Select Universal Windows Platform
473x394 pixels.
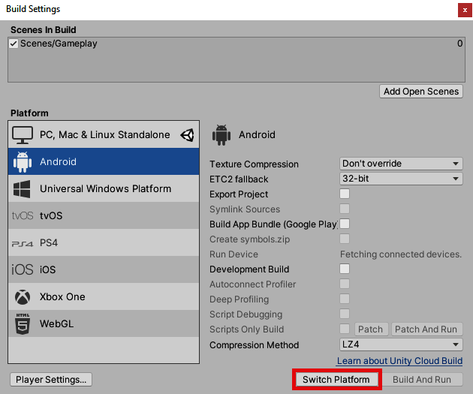click(104, 188)
